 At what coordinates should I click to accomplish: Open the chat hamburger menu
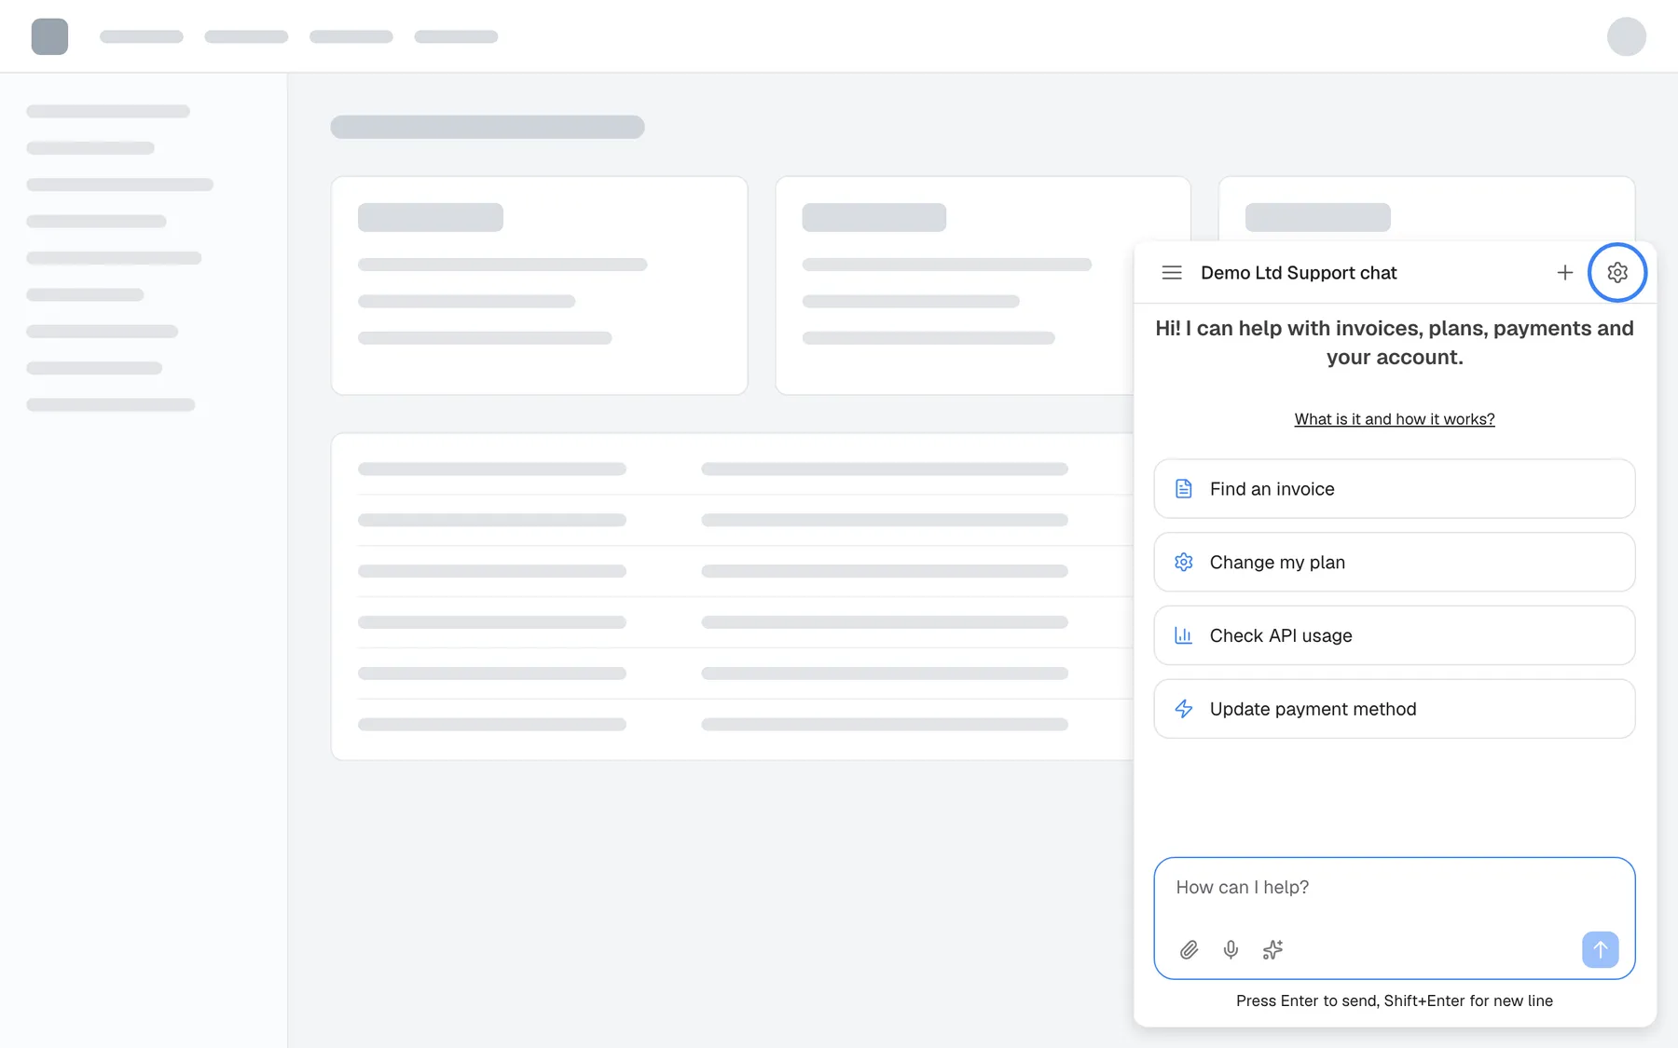pyautogui.click(x=1172, y=273)
